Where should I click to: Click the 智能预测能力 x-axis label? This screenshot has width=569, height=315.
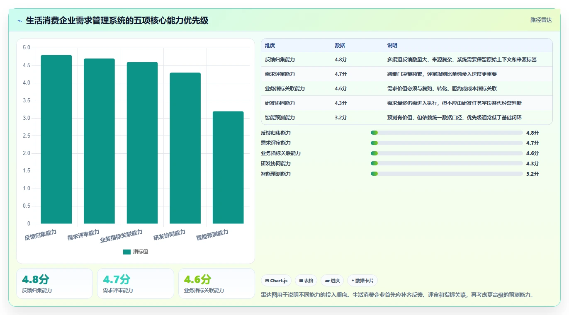point(212,235)
